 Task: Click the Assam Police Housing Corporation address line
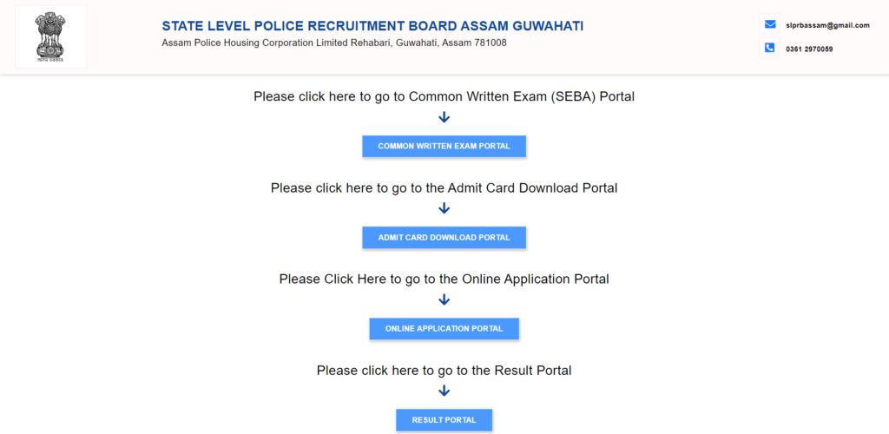tap(334, 43)
